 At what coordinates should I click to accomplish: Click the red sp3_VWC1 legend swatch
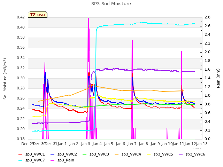pos(21,154)
